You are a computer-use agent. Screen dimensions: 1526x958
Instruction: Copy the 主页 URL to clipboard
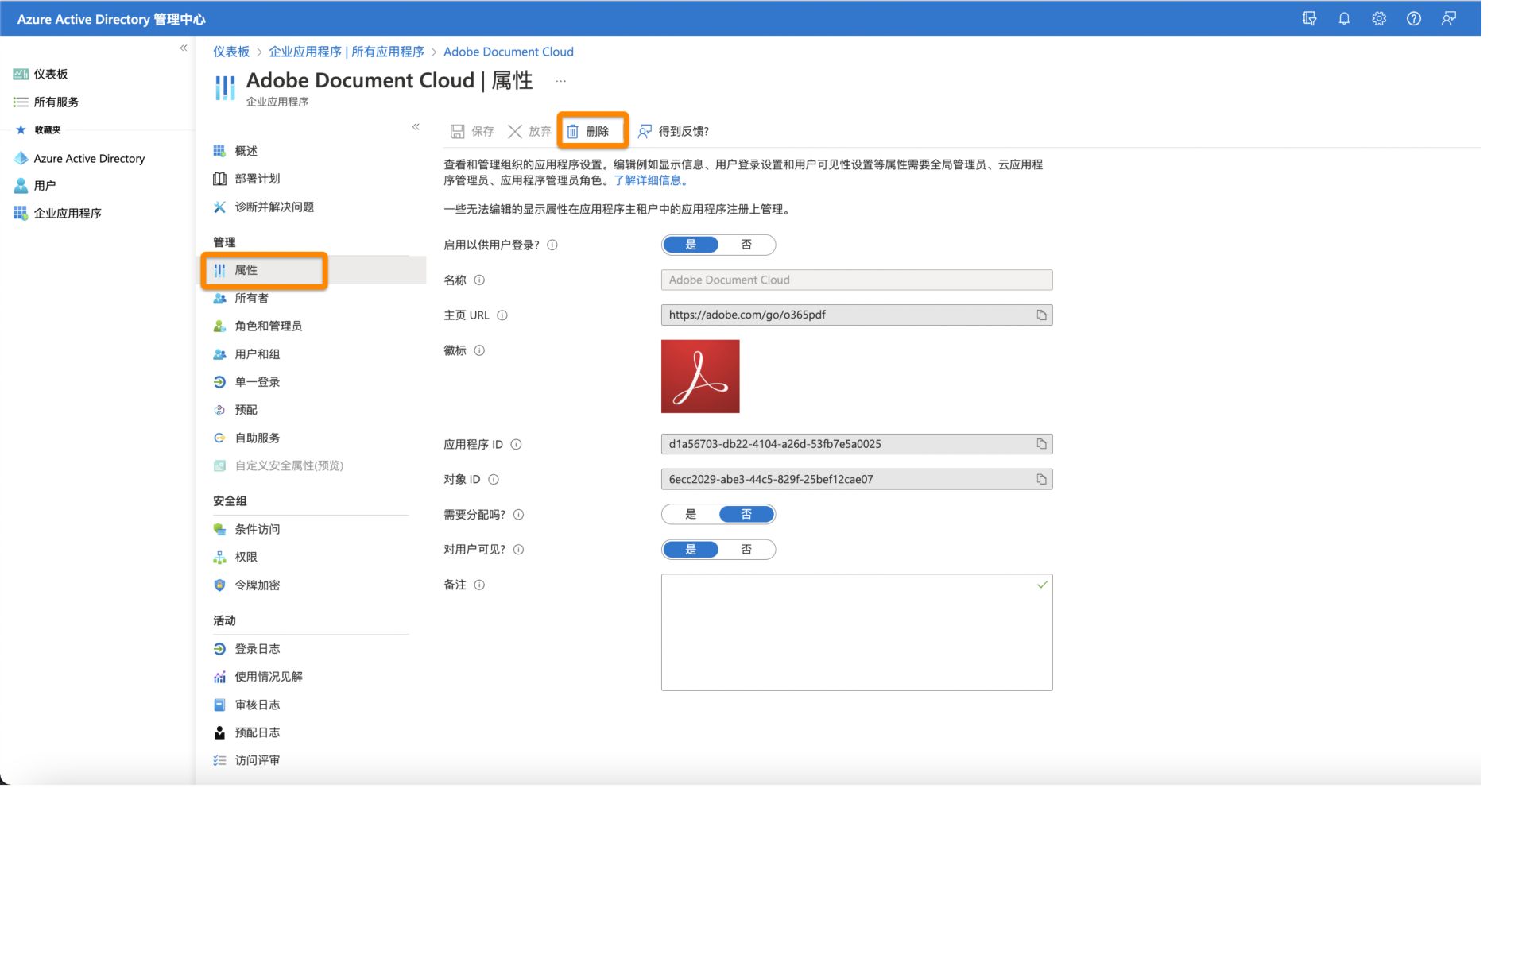click(x=1041, y=315)
